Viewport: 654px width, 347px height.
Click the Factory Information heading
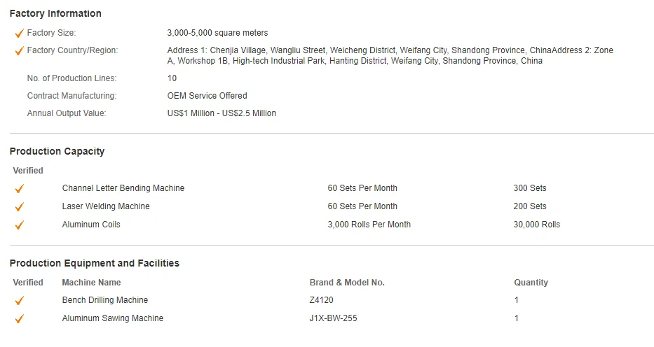pyautogui.click(x=55, y=13)
